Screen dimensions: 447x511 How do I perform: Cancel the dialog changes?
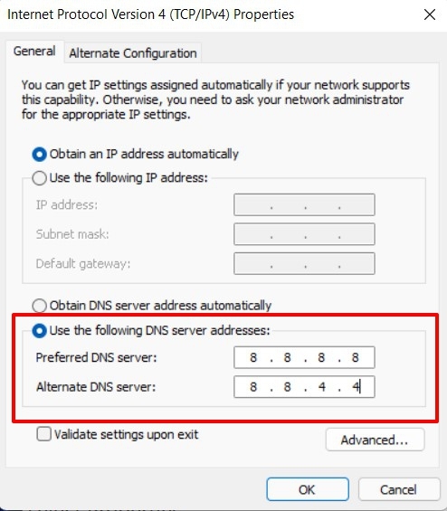click(398, 489)
